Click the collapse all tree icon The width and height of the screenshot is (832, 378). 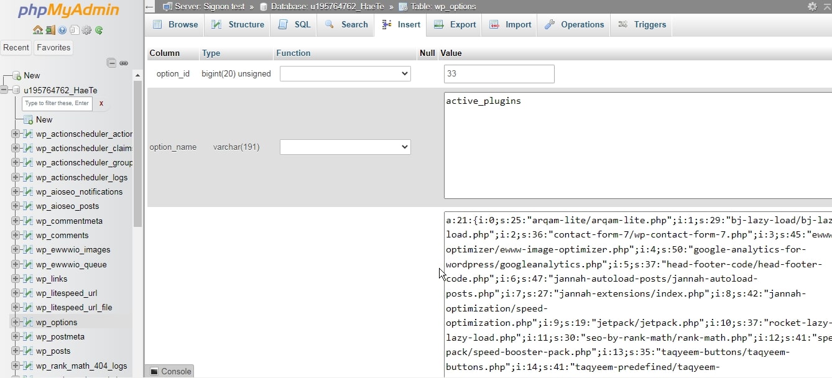click(x=111, y=63)
